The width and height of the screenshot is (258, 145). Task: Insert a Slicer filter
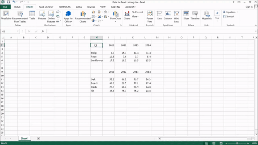(x=186, y=16)
